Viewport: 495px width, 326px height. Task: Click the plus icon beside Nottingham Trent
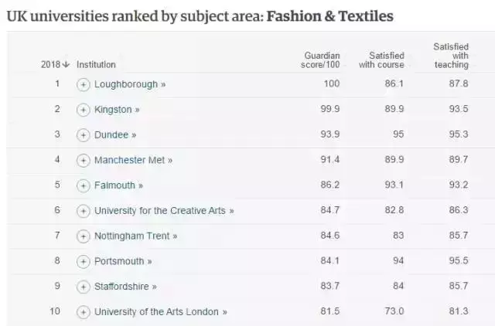pos(83,236)
